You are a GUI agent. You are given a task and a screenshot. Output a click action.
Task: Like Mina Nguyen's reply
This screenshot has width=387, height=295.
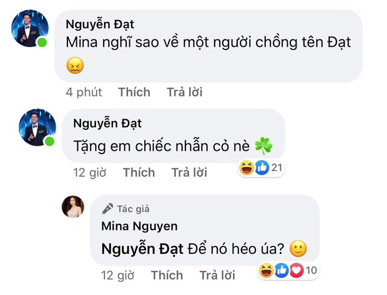(x=167, y=275)
